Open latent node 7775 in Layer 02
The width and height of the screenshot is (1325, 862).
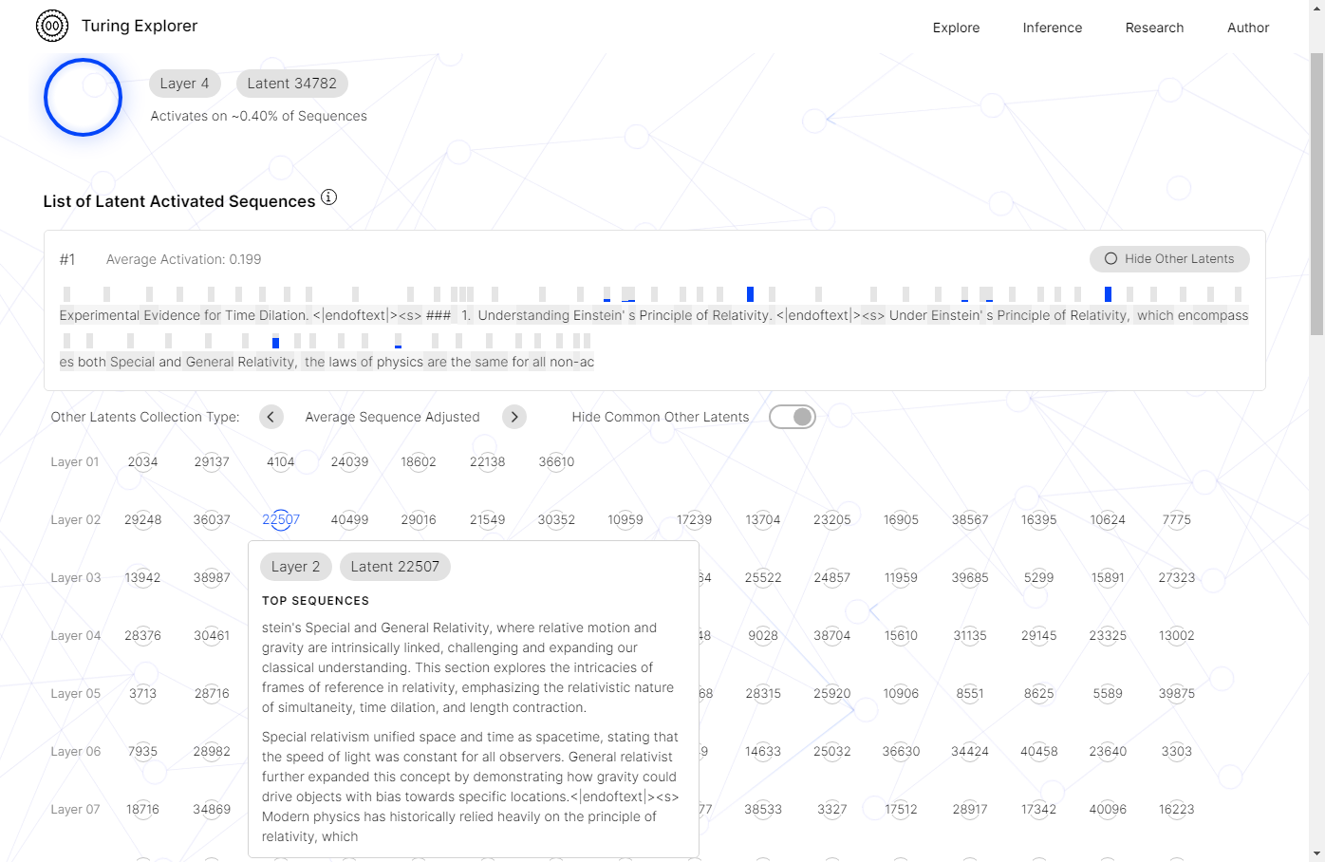(x=1176, y=519)
